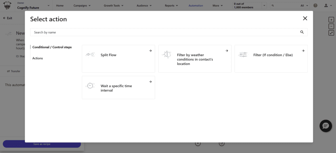This screenshot has height=153, width=336.
Task: Click the clock icon on Wait card
Action: 90,86
